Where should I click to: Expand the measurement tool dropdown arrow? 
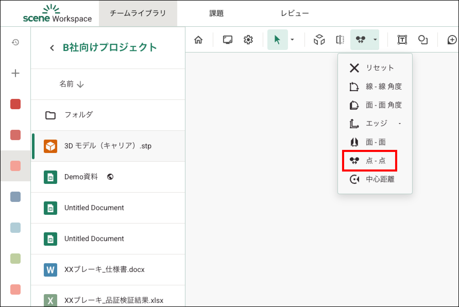point(375,40)
